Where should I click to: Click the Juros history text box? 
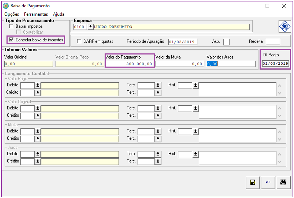point(237,158)
